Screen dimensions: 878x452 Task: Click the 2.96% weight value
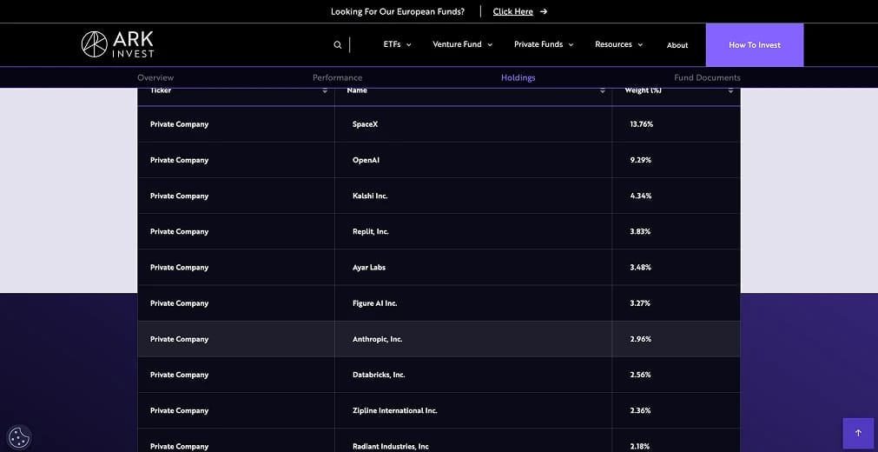point(640,339)
